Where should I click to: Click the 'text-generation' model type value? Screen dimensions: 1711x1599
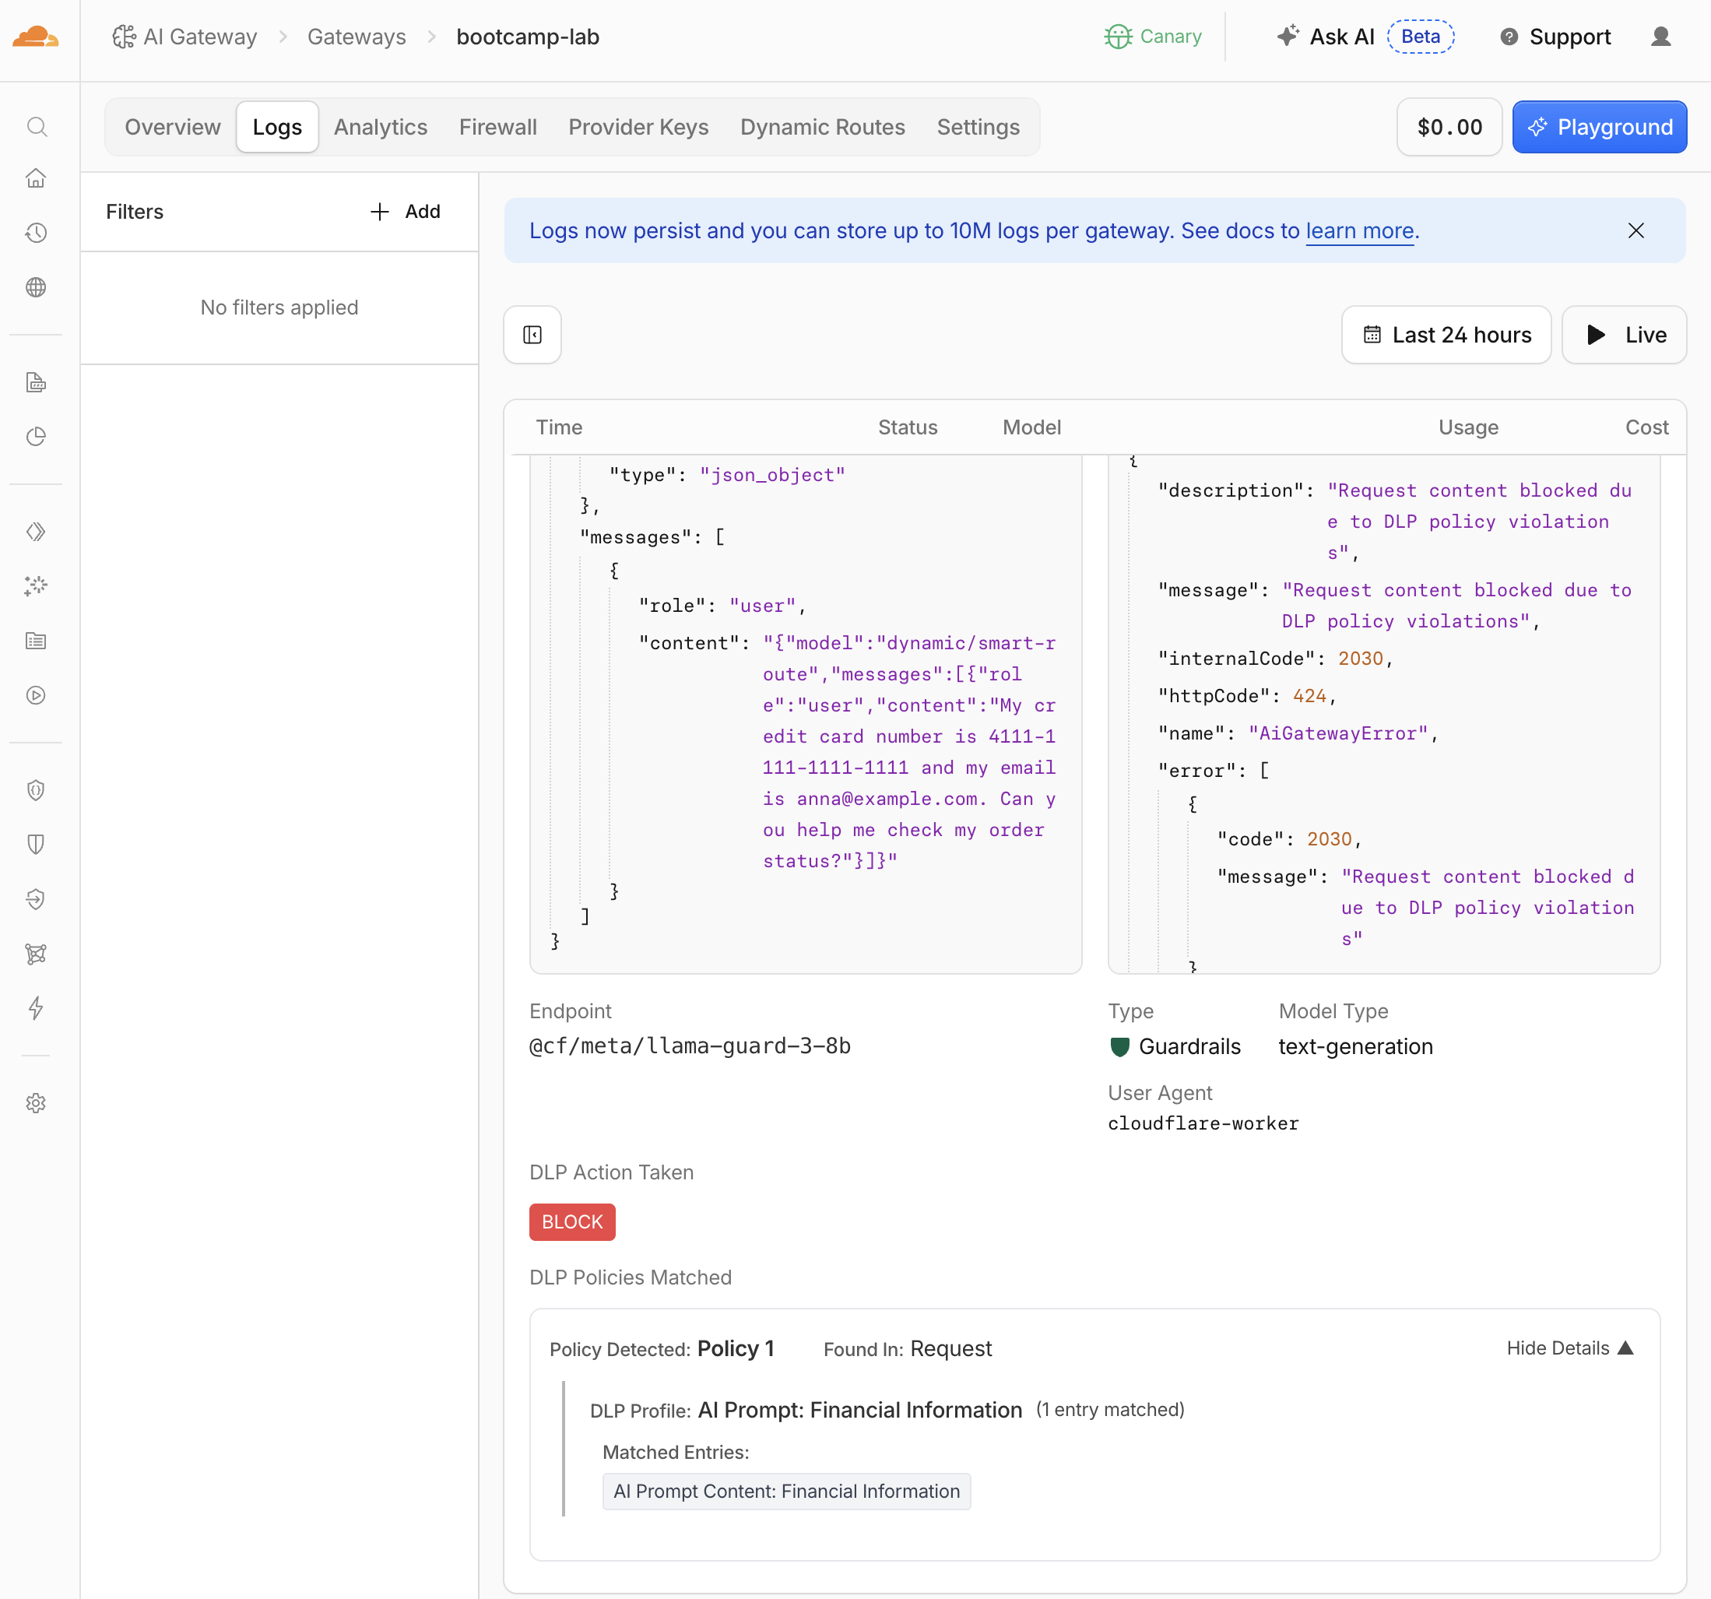click(x=1355, y=1046)
